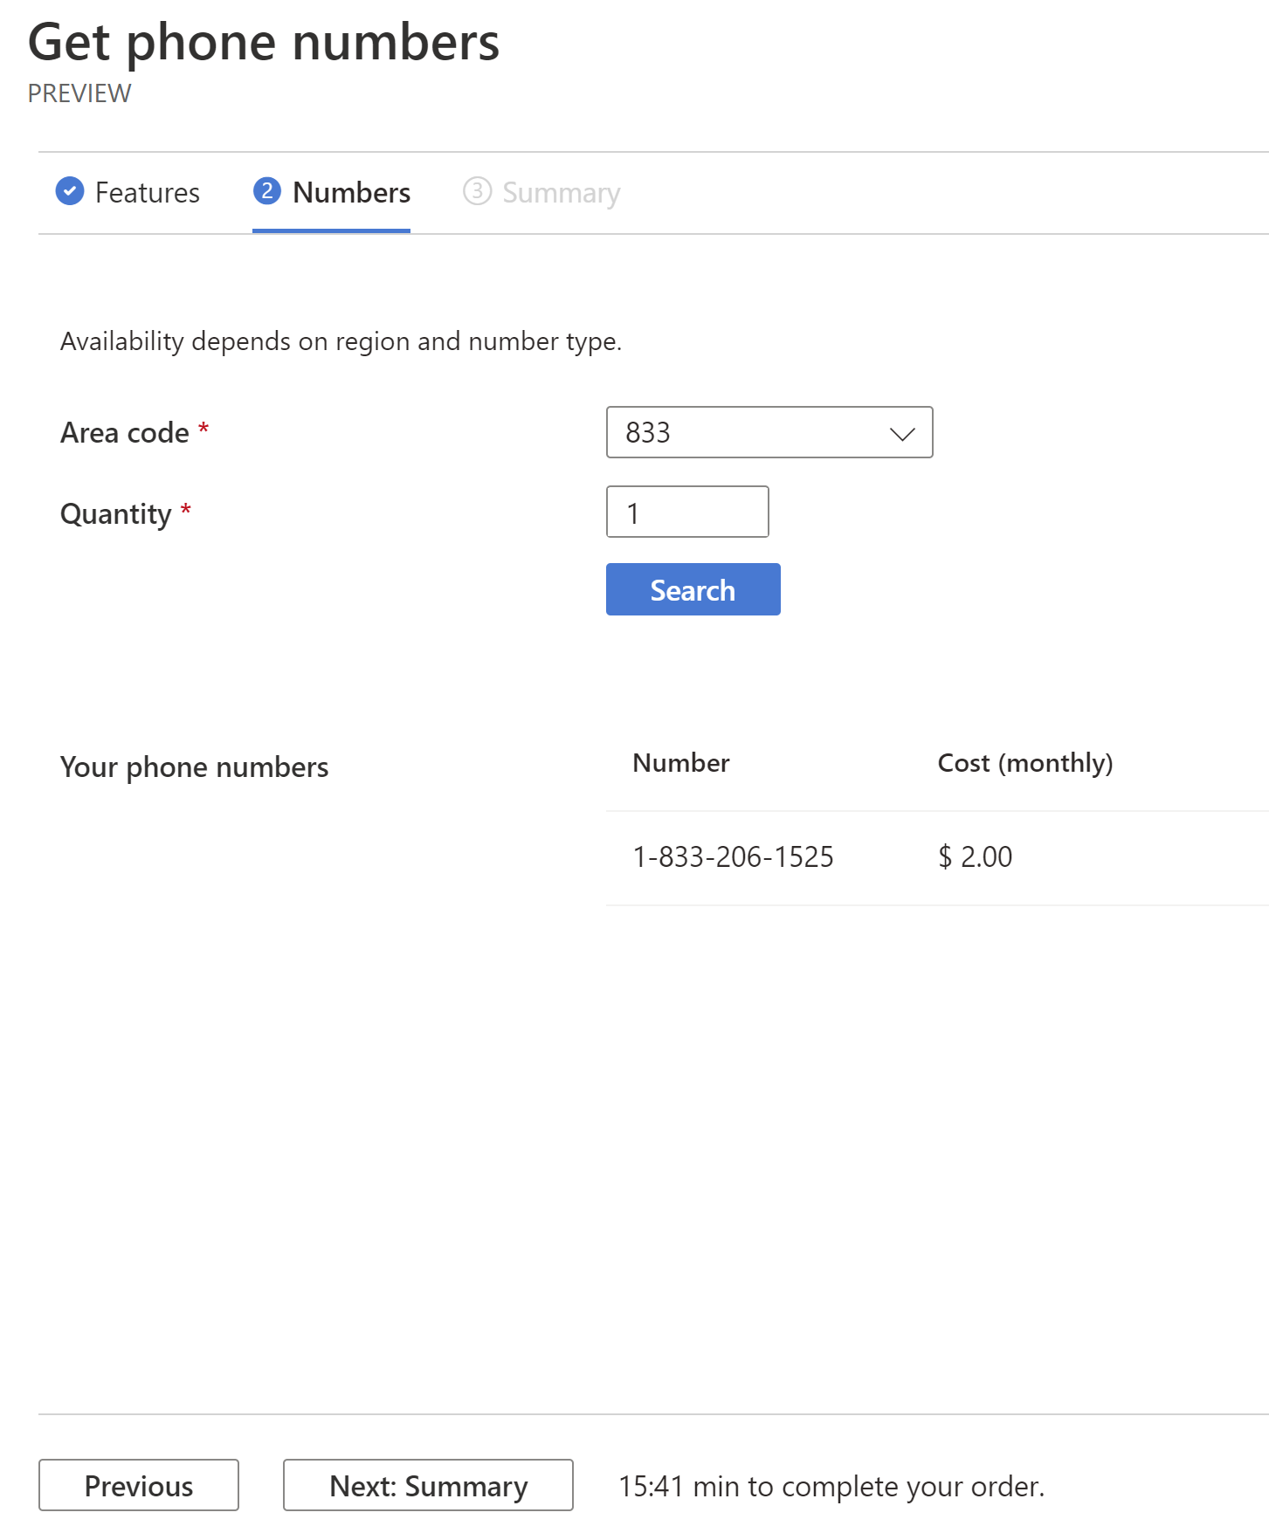Open the Summary tab
The height and width of the screenshot is (1540, 1269).
click(x=541, y=192)
